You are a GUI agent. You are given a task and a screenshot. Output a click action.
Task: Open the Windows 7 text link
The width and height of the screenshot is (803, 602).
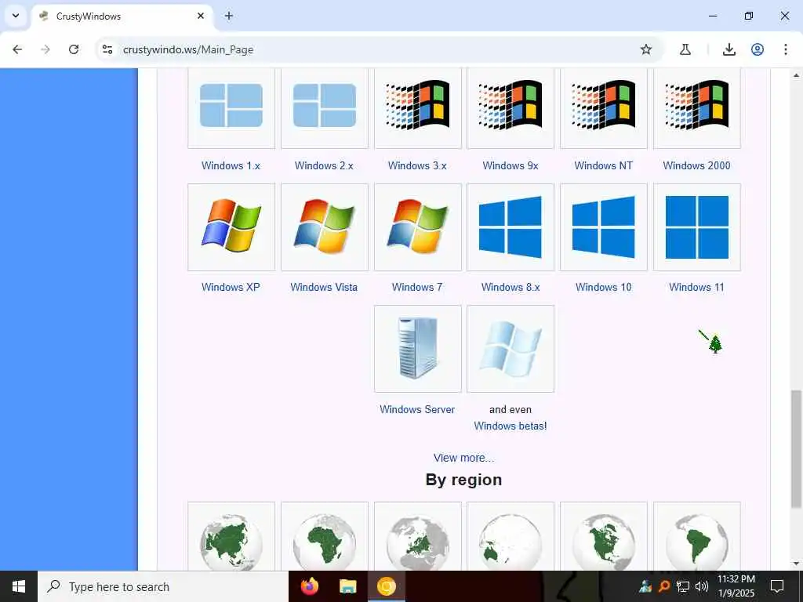[x=417, y=287]
